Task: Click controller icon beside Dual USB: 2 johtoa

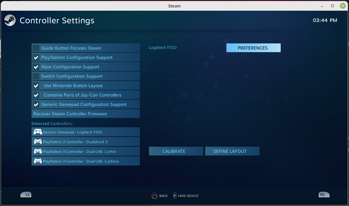Action: pyautogui.click(x=38, y=161)
